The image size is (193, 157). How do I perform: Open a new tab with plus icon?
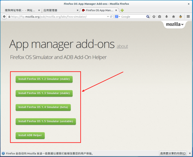(122, 11)
